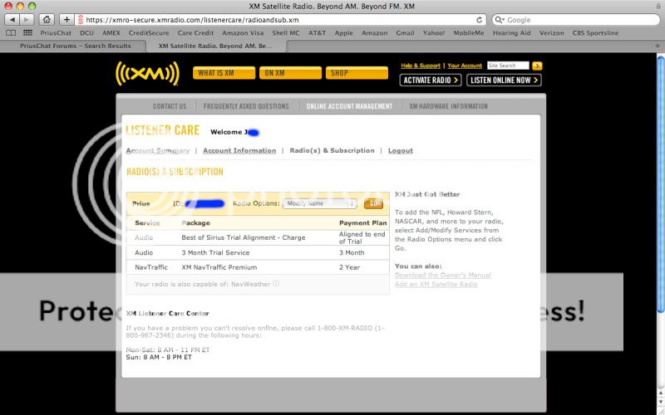The image size is (665, 415).
Task: Open the CreditSecure bookmark
Action: (x=149, y=32)
